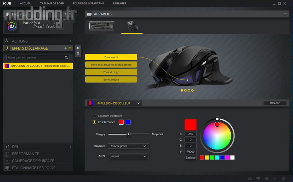
Task: Click the search magnifier in filter field
Action: pyautogui.click(x=66, y=57)
